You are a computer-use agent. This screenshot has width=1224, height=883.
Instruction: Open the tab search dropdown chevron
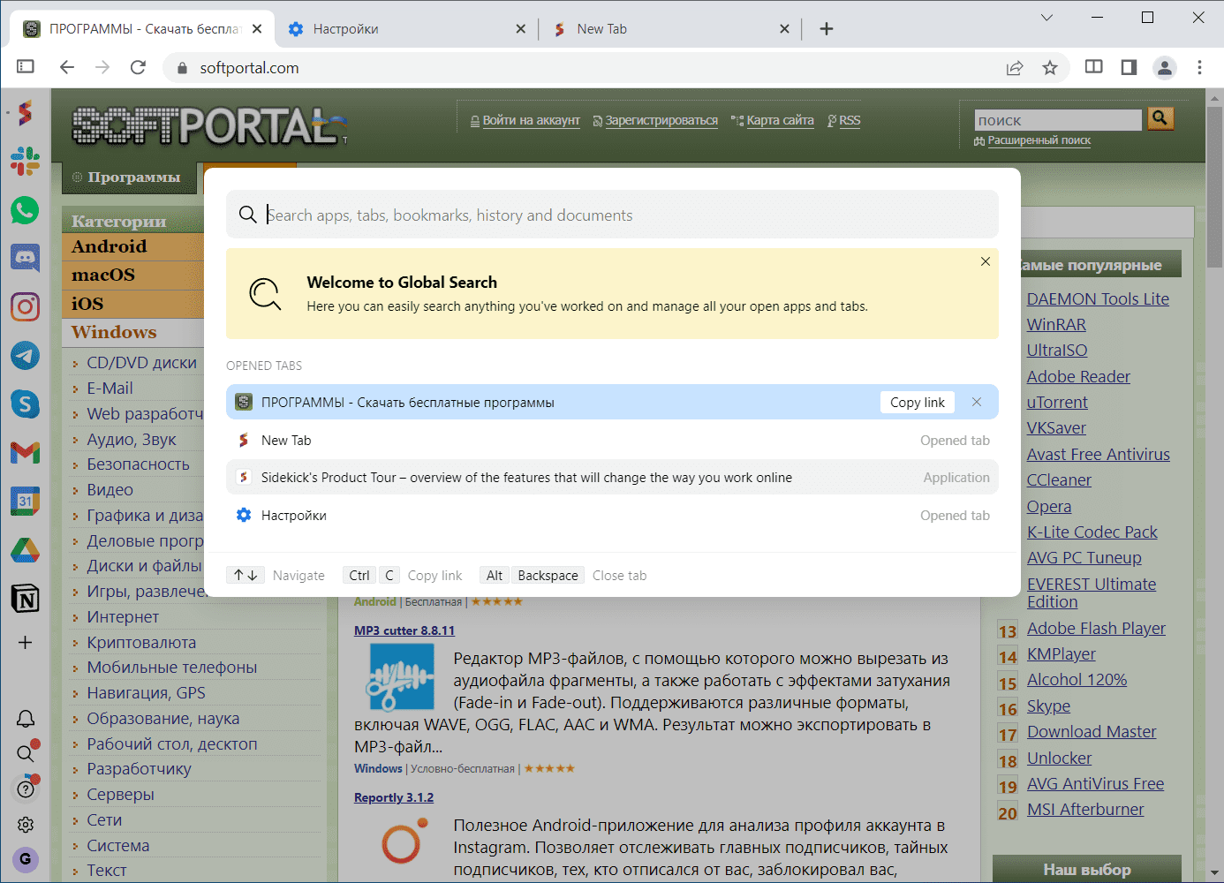point(1046,18)
